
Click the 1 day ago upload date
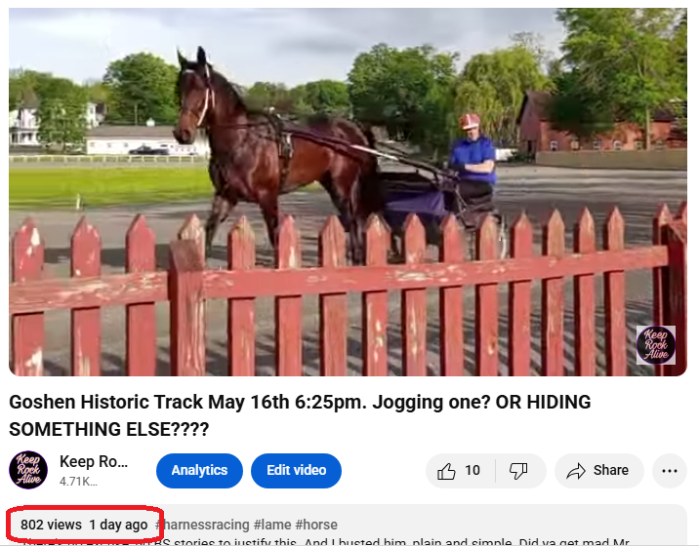(x=118, y=525)
